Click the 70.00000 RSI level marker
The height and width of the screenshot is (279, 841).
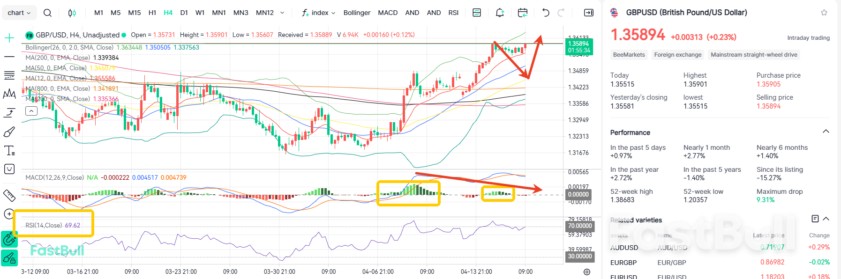click(580, 226)
